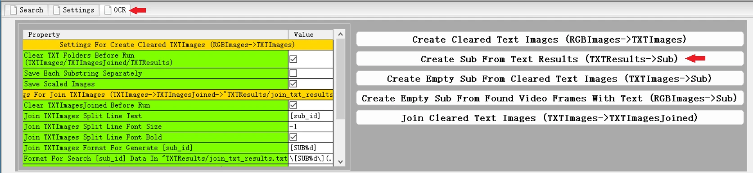Edit the [SUB%d] format value field

(311, 148)
